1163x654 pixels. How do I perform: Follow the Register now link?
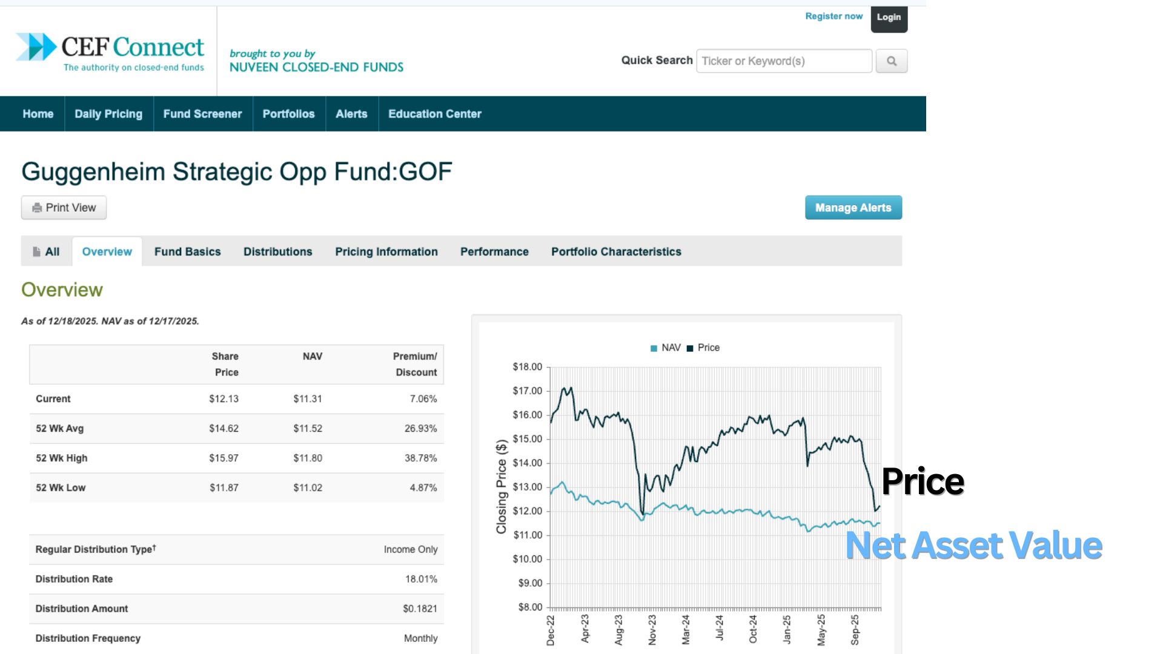coord(833,16)
